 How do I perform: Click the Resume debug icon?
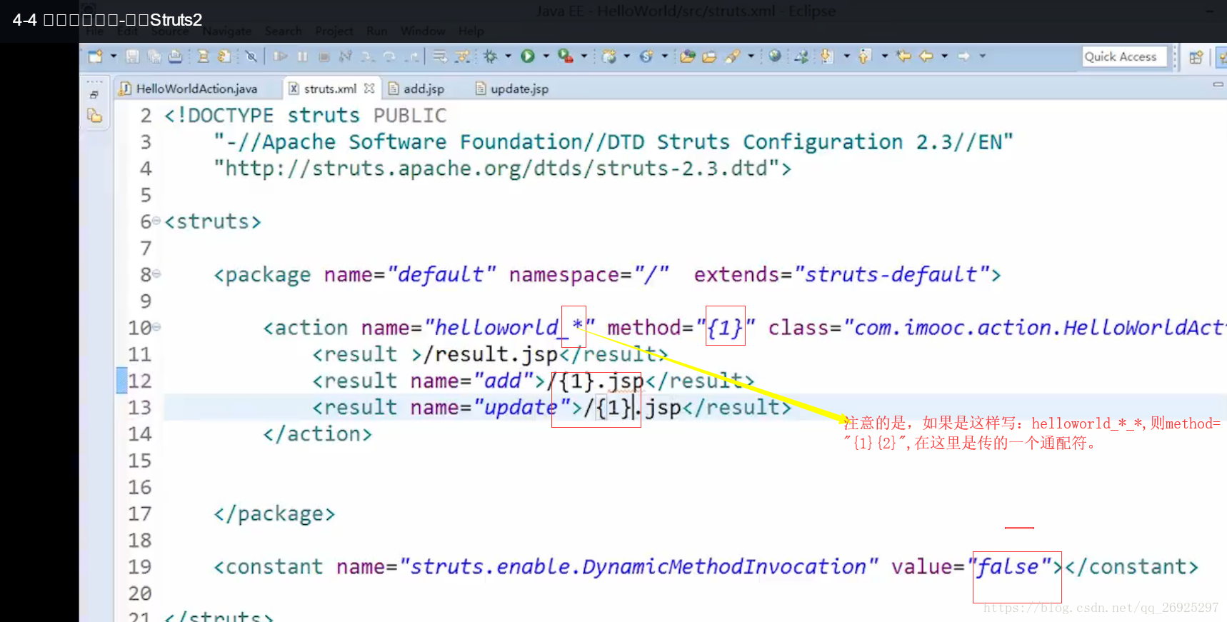[x=281, y=56]
